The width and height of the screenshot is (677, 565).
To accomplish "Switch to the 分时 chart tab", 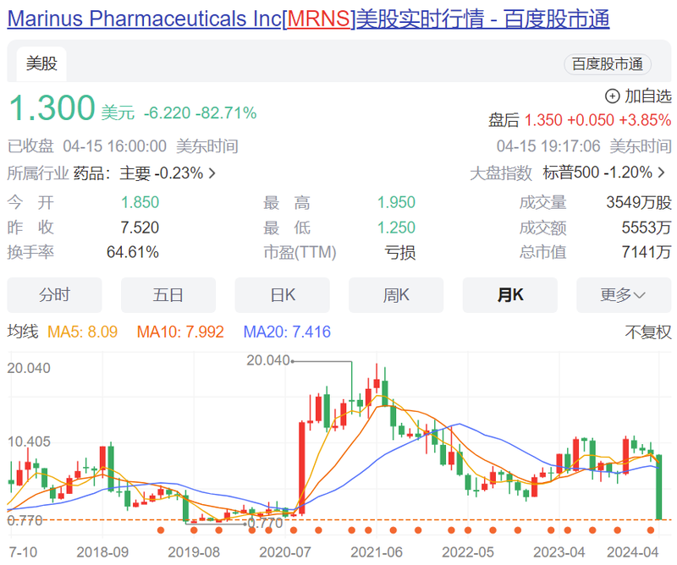I will tap(54, 295).
